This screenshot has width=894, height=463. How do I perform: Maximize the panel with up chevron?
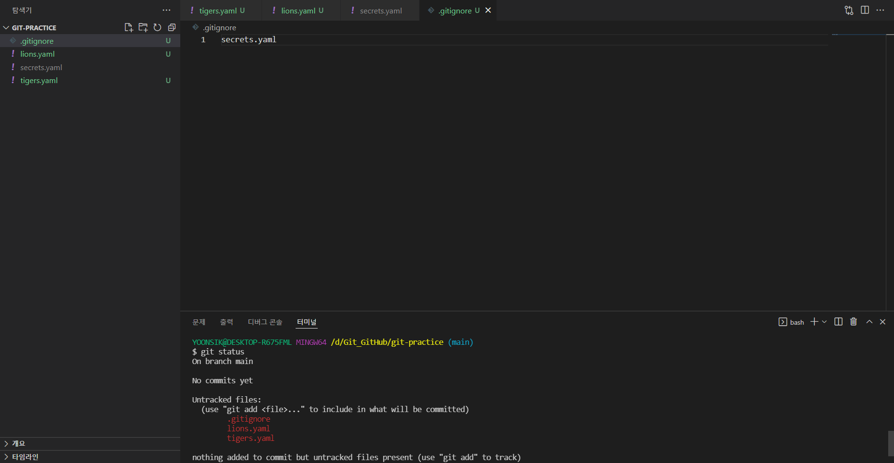tap(869, 322)
